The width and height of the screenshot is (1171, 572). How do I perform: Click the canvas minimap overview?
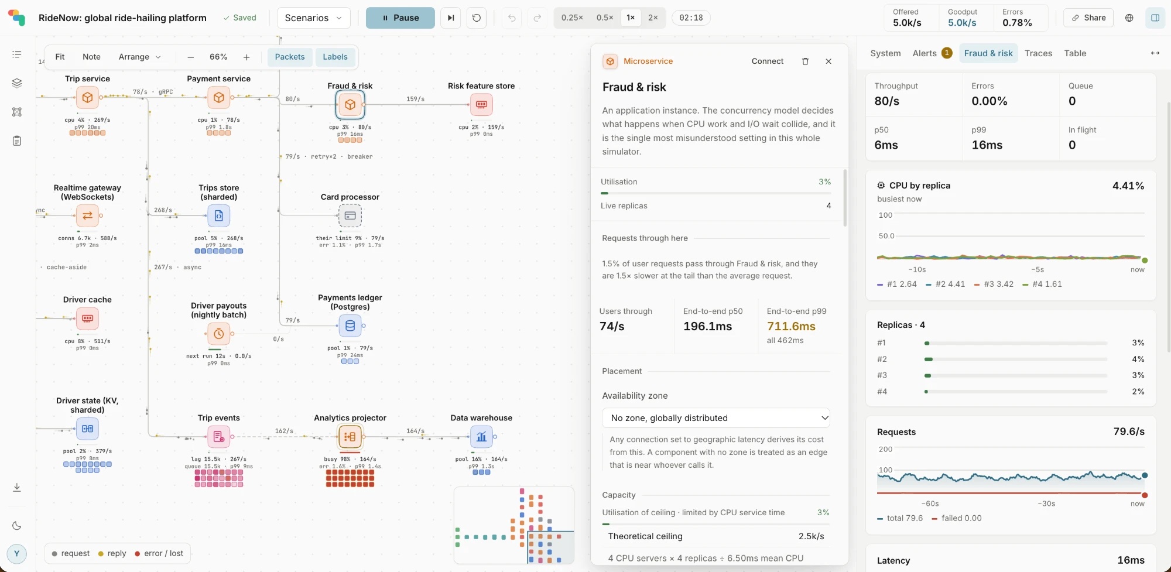(x=514, y=526)
